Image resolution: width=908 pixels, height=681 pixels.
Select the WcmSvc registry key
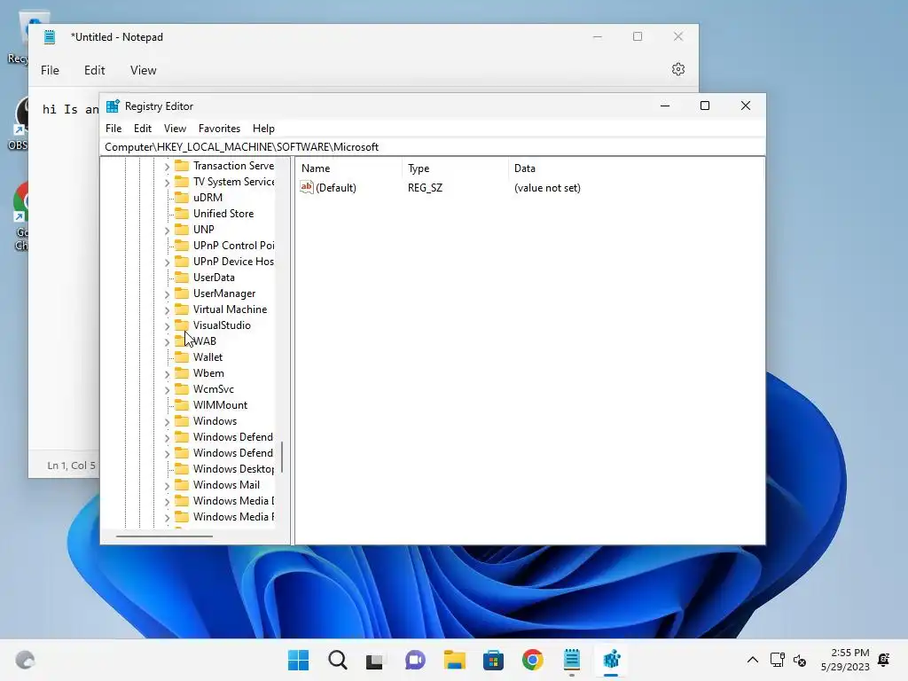pos(213,389)
